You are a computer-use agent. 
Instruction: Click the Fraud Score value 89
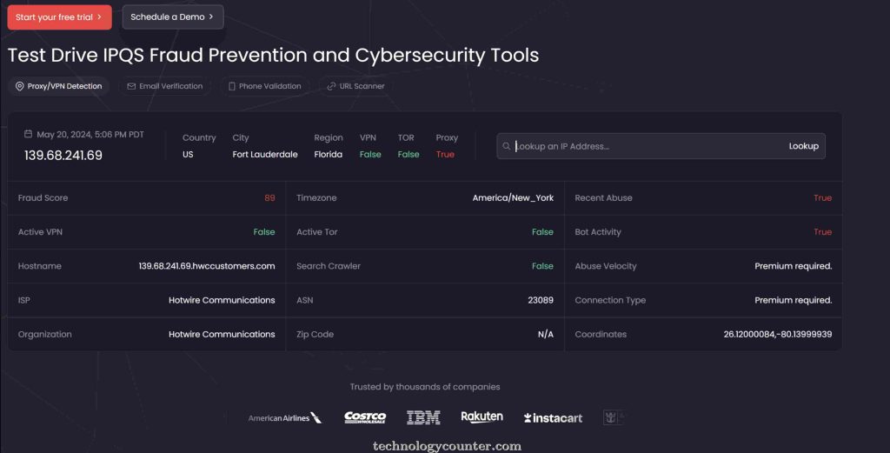click(269, 198)
